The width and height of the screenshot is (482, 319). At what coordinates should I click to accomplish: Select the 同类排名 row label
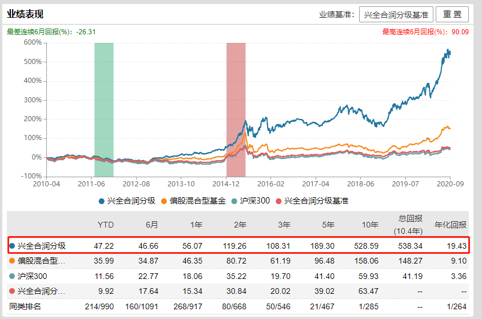click(25, 306)
